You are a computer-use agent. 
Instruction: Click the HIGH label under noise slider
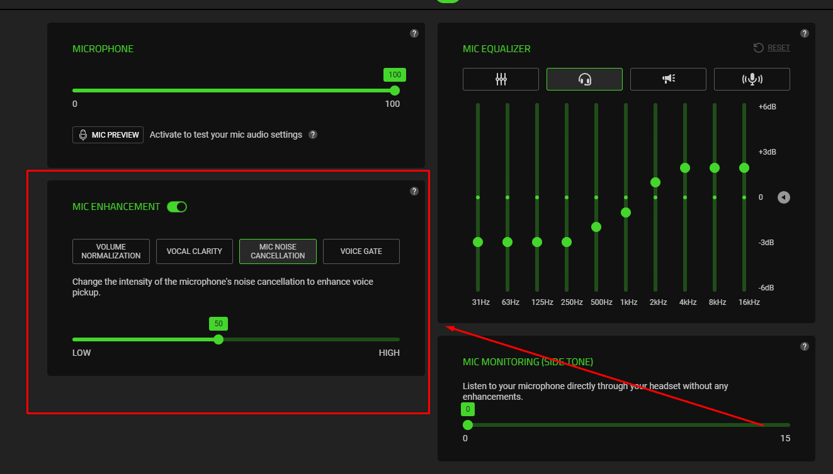pos(389,353)
